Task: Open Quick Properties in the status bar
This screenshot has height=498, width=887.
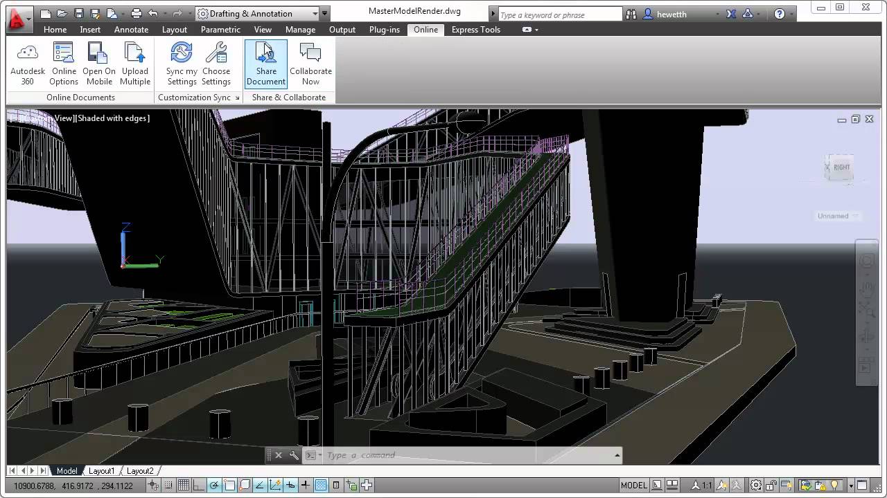Action: click(x=335, y=485)
